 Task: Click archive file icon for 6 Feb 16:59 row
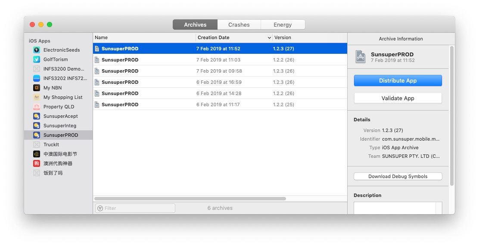pos(97,82)
